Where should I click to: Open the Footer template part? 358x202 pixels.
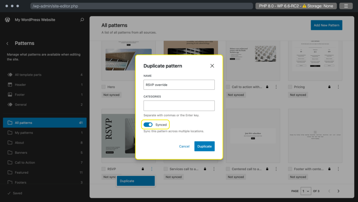tap(45, 94)
